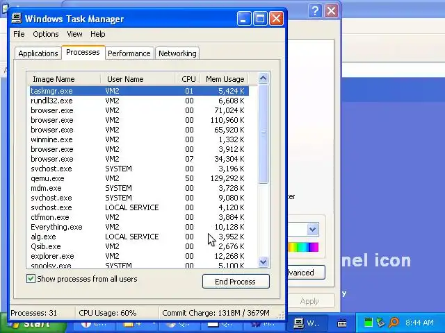This screenshot has height=333, width=445.
Task: Select the mdm.exe process
Action: (139, 188)
